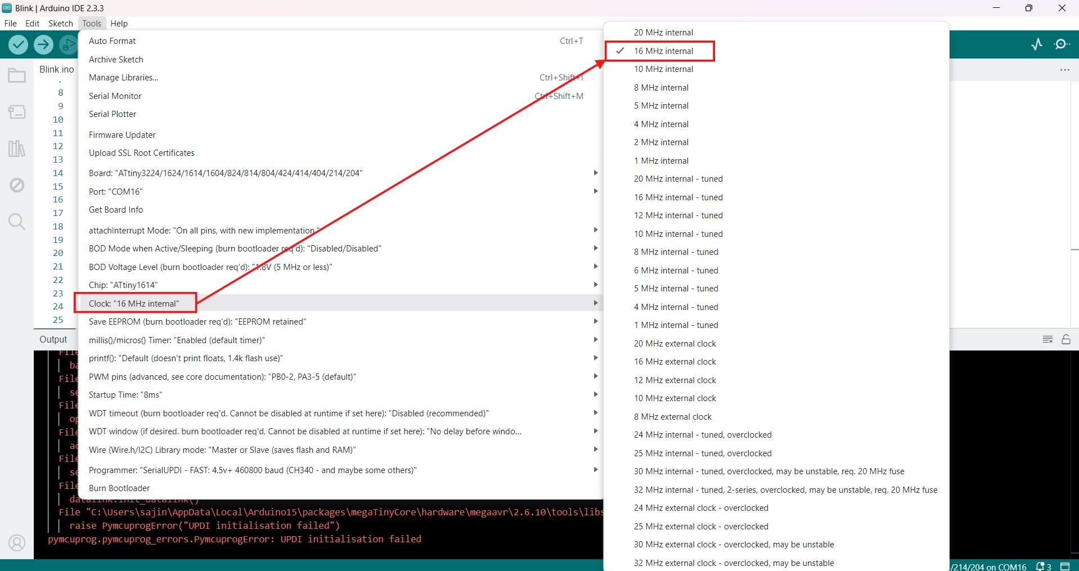Open the millis()/micros() Timer submenu

(x=340, y=340)
